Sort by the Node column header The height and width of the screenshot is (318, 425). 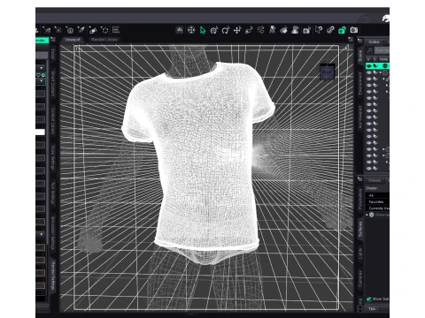[384, 59]
